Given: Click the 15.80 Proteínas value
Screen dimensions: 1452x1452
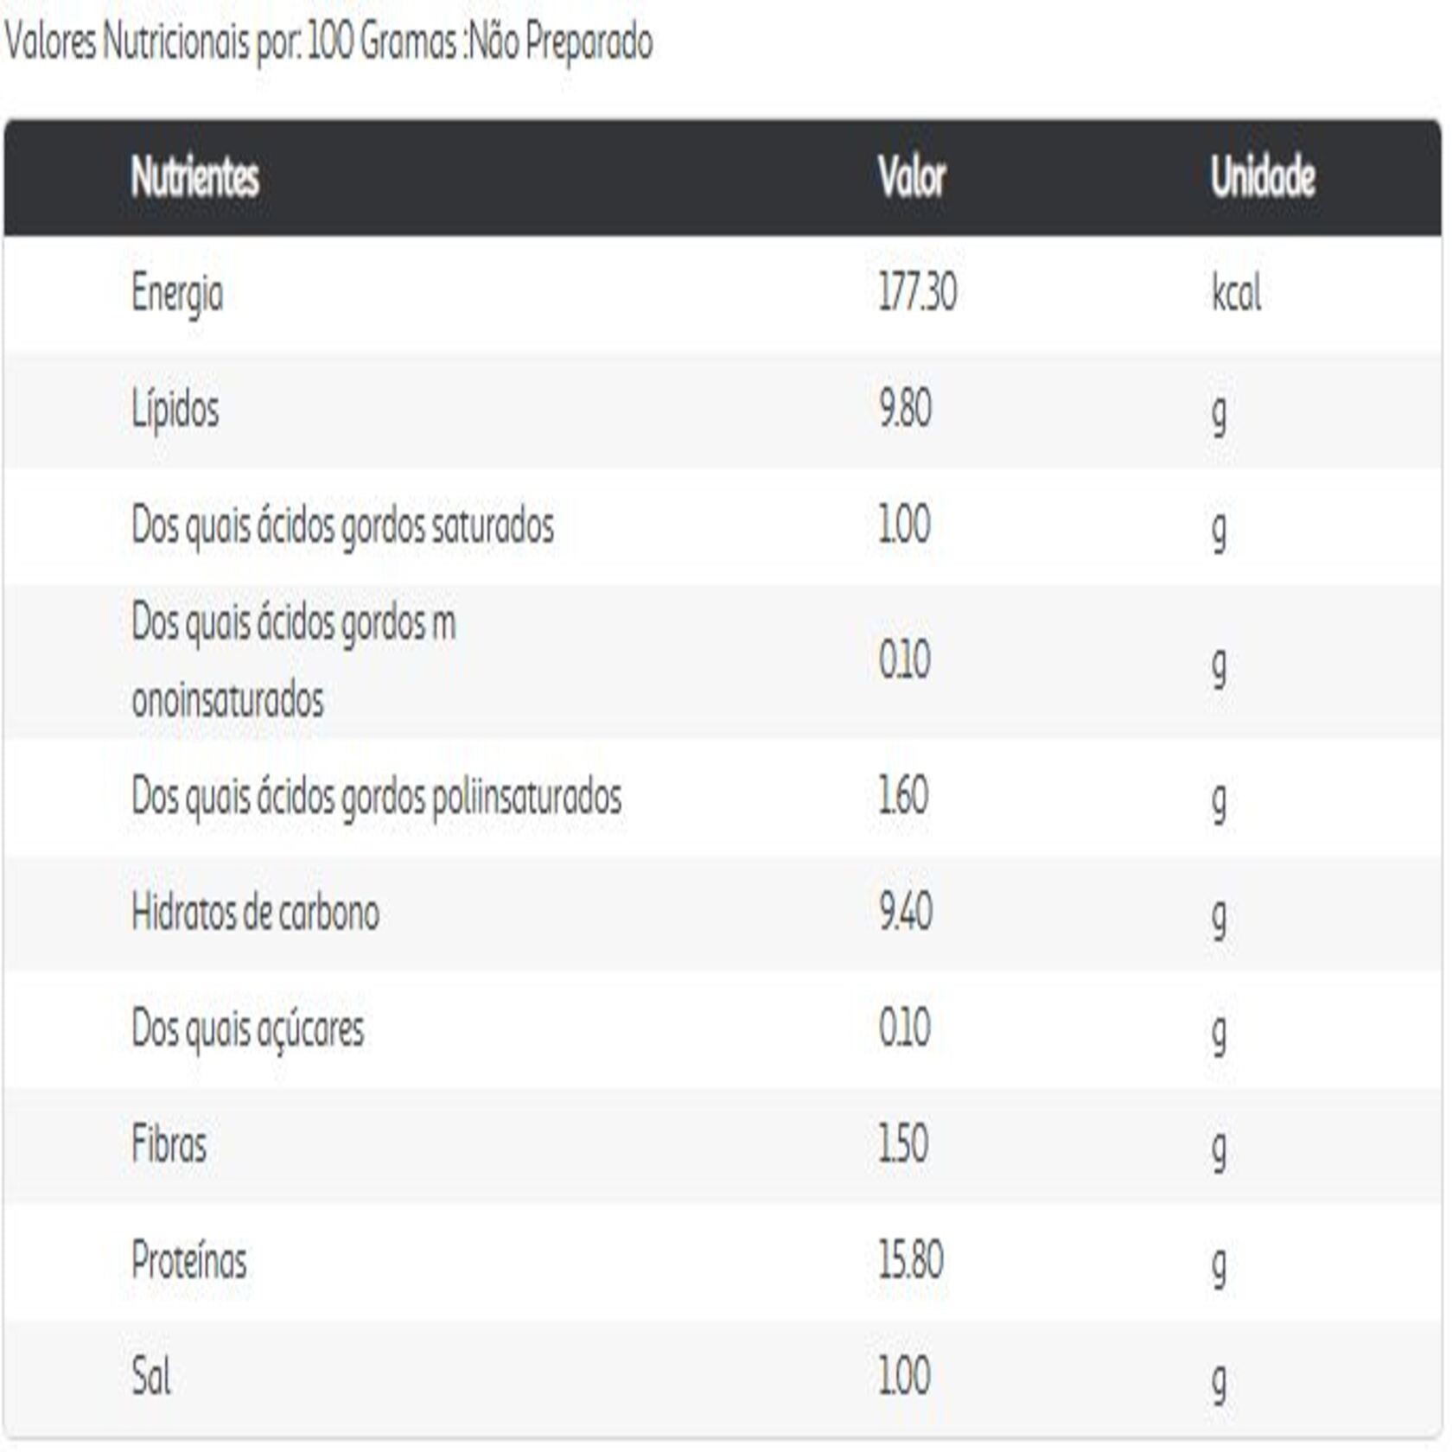Looking at the screenshot, I should pyautogui.click(x=910, y=1261).
